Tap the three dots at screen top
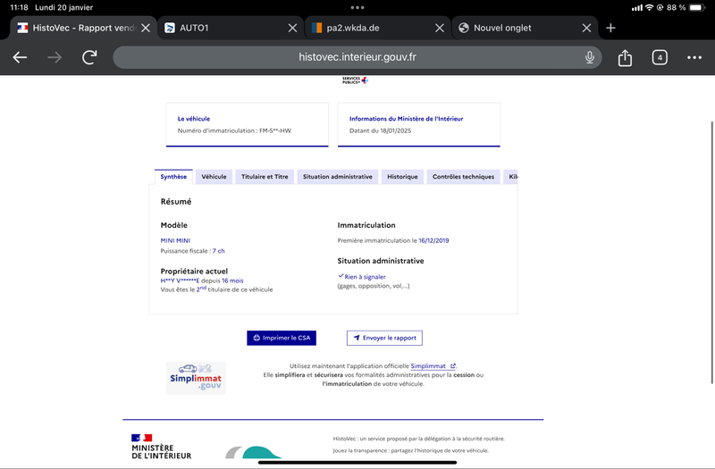The image size is (715, 469). pyautogui.click(x=357, y=7)
